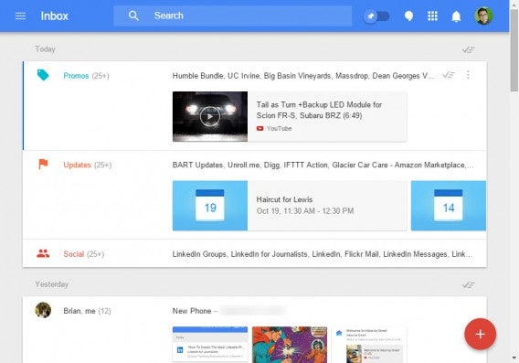This screenshot has height=363, width=519.
Task: Open Haircut for Lewis event
Action: [284, 199]
